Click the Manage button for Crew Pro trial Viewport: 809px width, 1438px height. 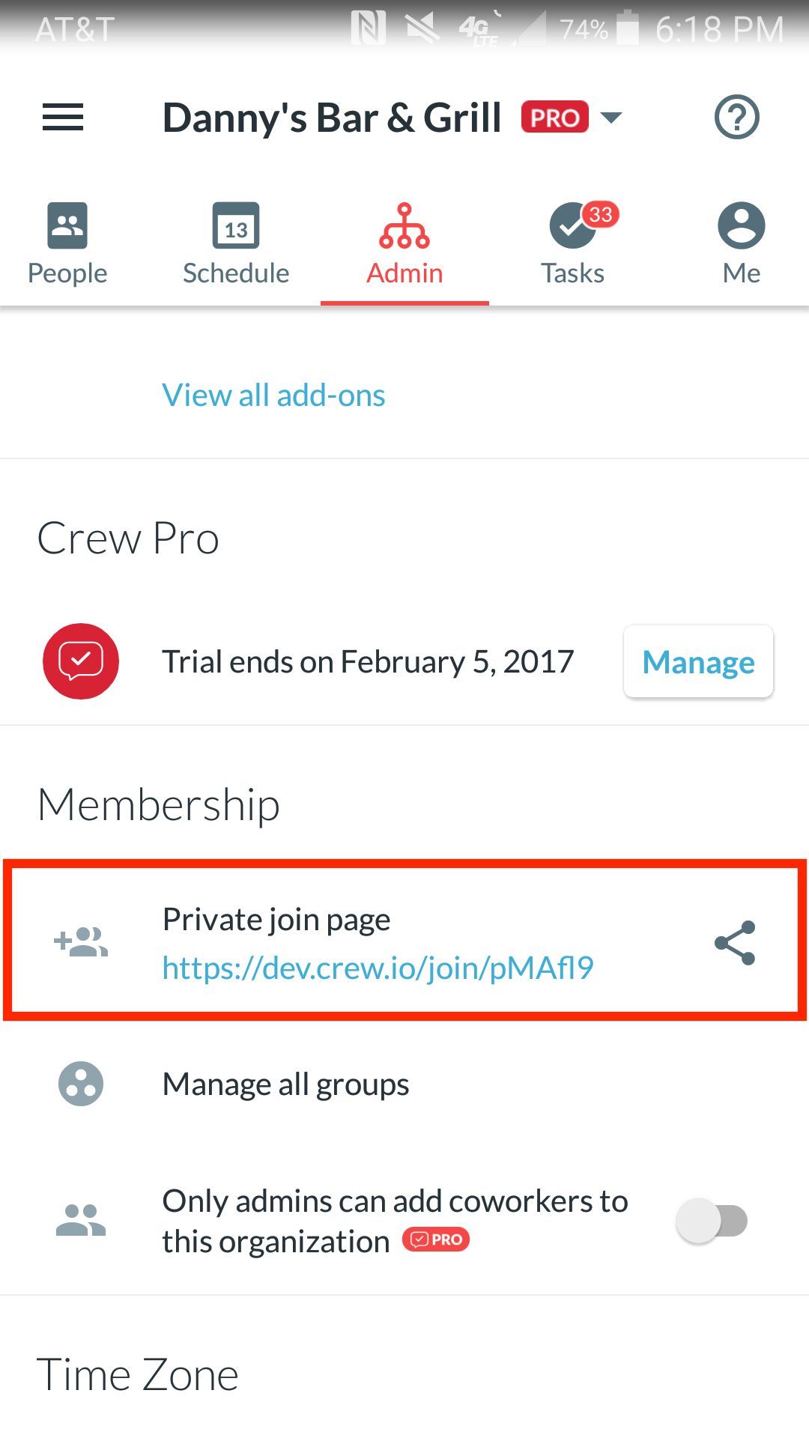(x=699, y=661)
